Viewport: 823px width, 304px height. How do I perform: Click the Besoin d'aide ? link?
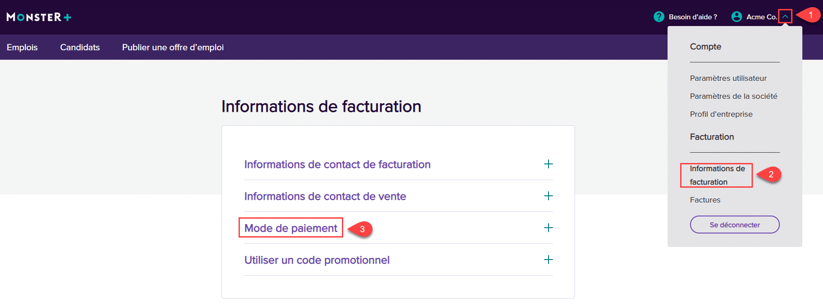(x=693, y=17)
